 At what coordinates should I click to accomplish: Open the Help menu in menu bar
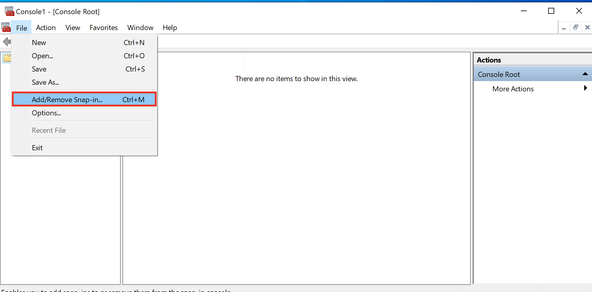click(170, 28)
